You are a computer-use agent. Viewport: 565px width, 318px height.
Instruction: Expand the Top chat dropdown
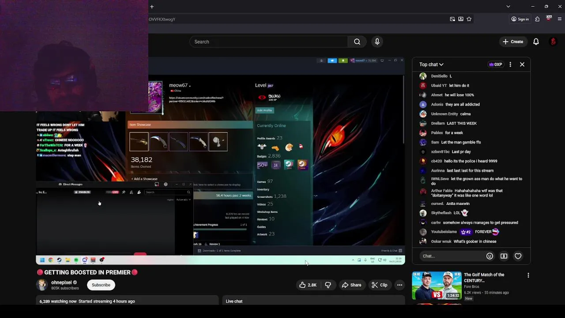431,64
